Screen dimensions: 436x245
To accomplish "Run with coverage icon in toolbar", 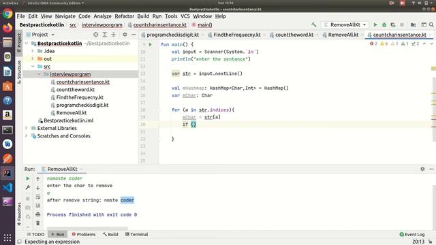I will pos(393,24).
